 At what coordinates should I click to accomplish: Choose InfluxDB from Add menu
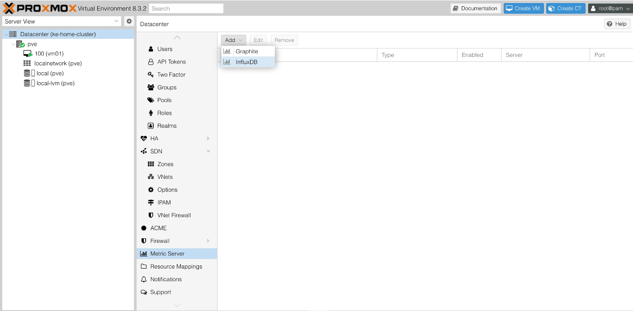click(248, 62)
